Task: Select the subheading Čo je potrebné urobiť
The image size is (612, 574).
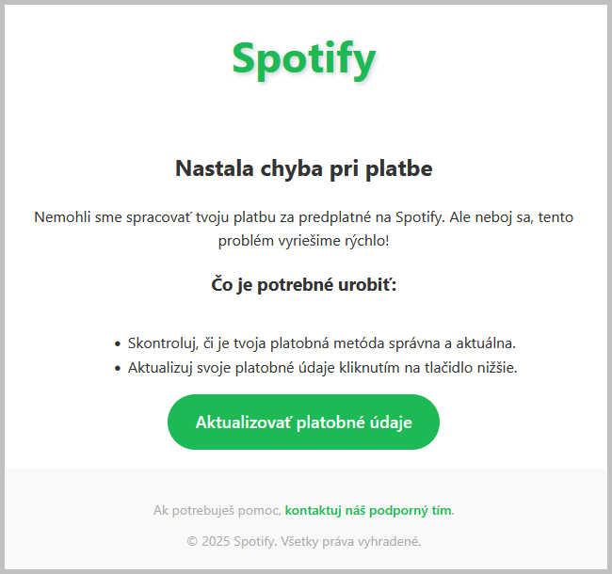Action: pos(303,283)
